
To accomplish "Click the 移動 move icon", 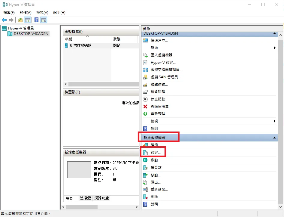I will click(145, 175).
